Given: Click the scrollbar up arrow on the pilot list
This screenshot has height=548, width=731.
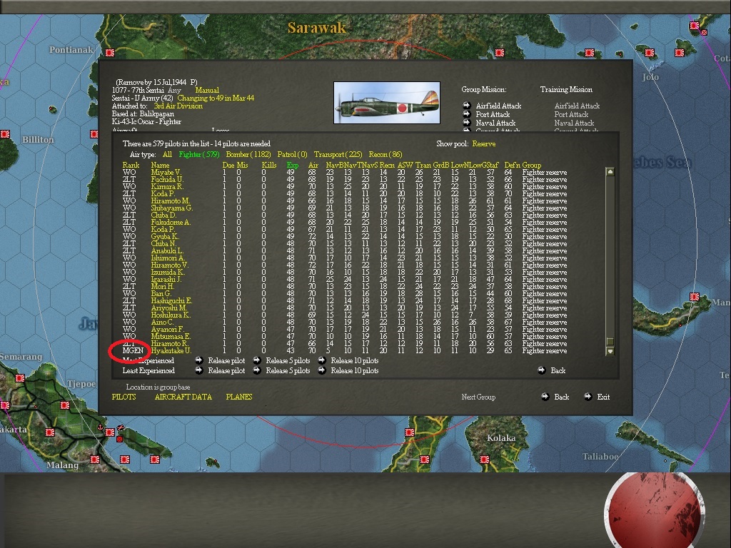Looking at the screenshot, I should [609, 171].
